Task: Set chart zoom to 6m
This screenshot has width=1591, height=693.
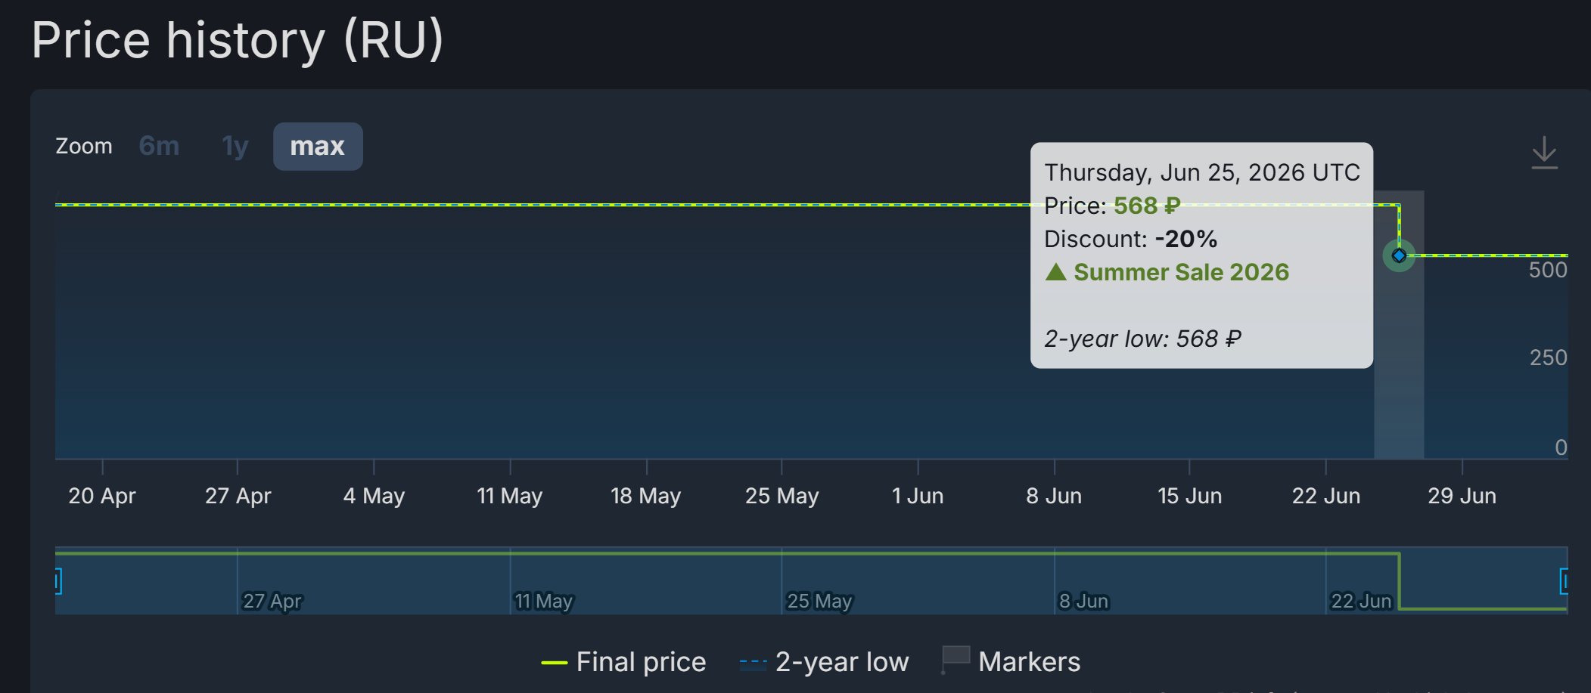Action: click(159, 146)
